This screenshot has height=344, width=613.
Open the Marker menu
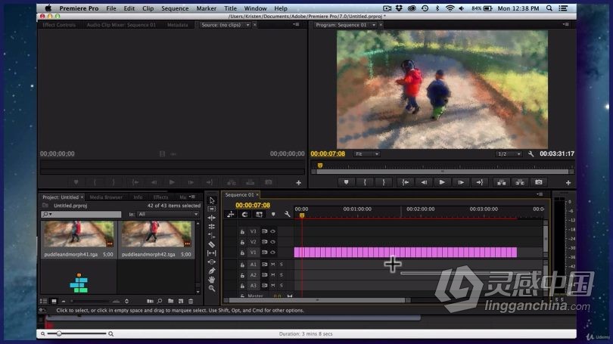(206, 8)
